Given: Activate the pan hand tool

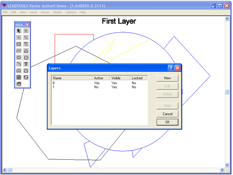Looking at the screenshot, I should 19,84.
